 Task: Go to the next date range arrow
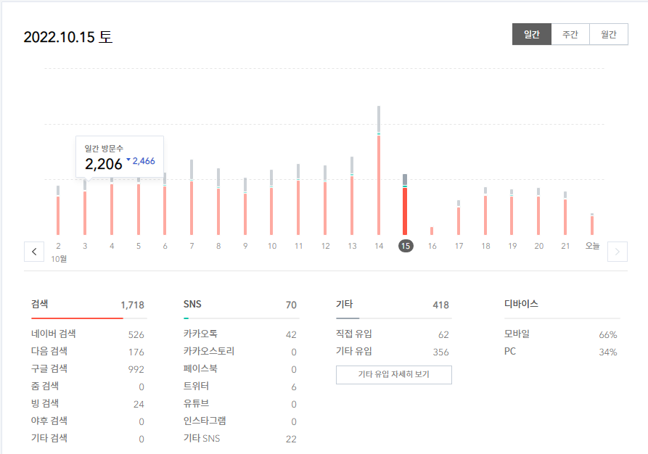(x=618, y=252)
